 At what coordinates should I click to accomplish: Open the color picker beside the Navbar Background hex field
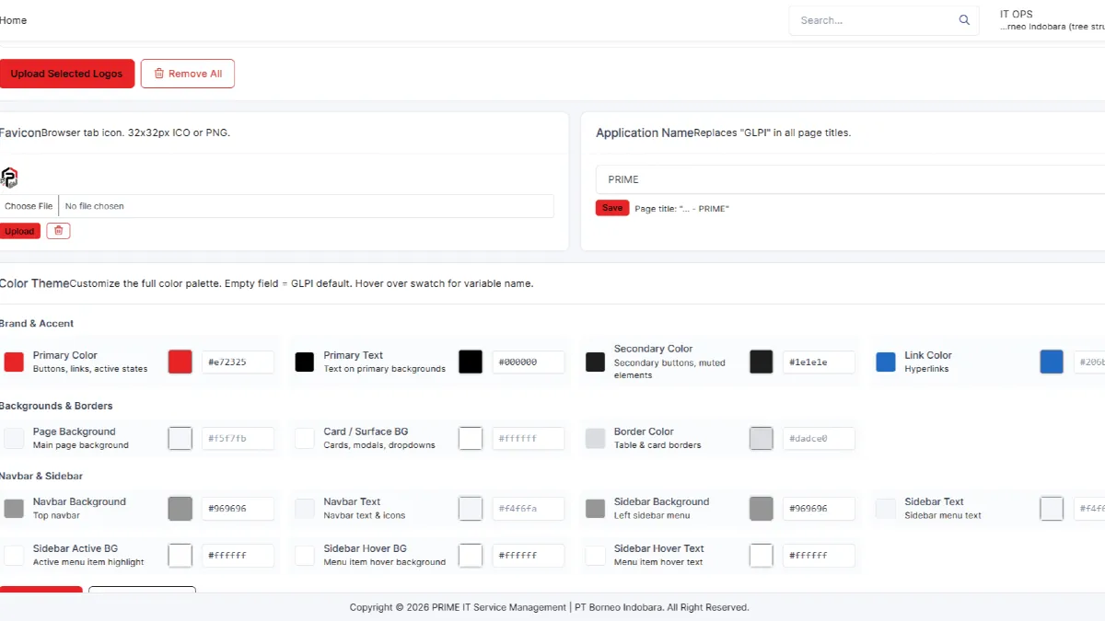tap(180, 509)
